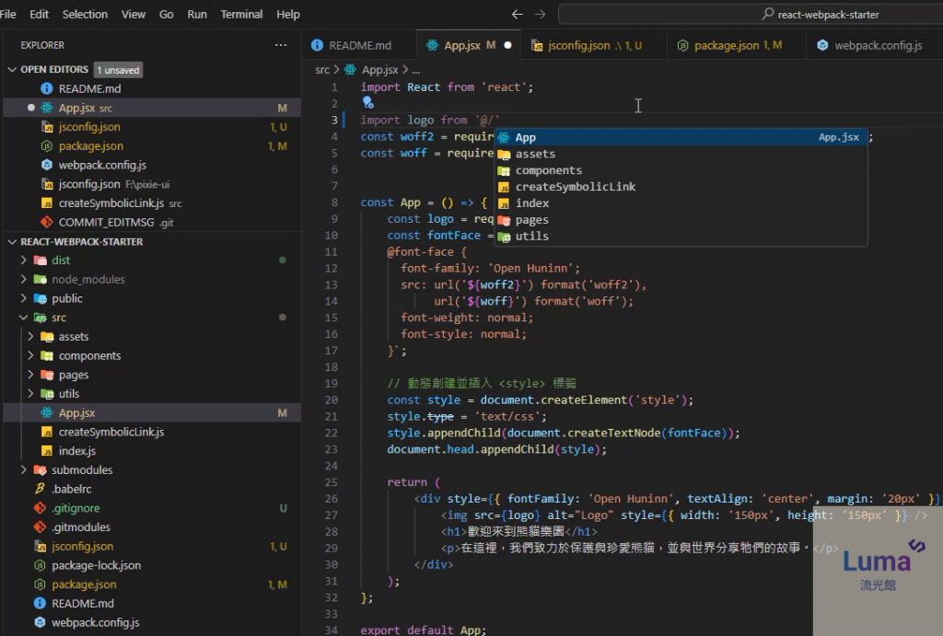Click unsaved dot beside App.jsx in Open Editors
Screen dimensions: 943x636
(31, 108)
